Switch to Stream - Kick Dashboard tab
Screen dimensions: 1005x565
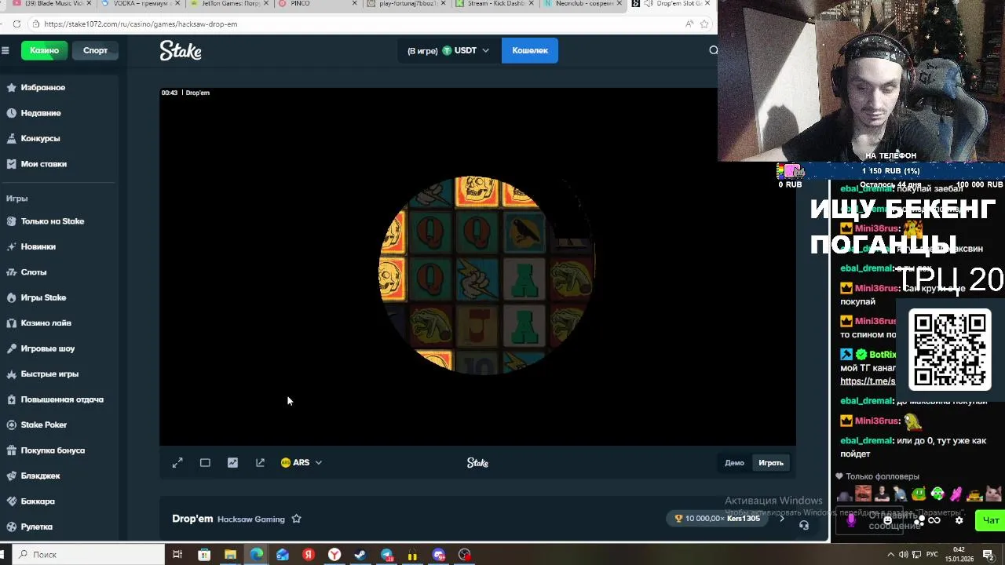495,4
